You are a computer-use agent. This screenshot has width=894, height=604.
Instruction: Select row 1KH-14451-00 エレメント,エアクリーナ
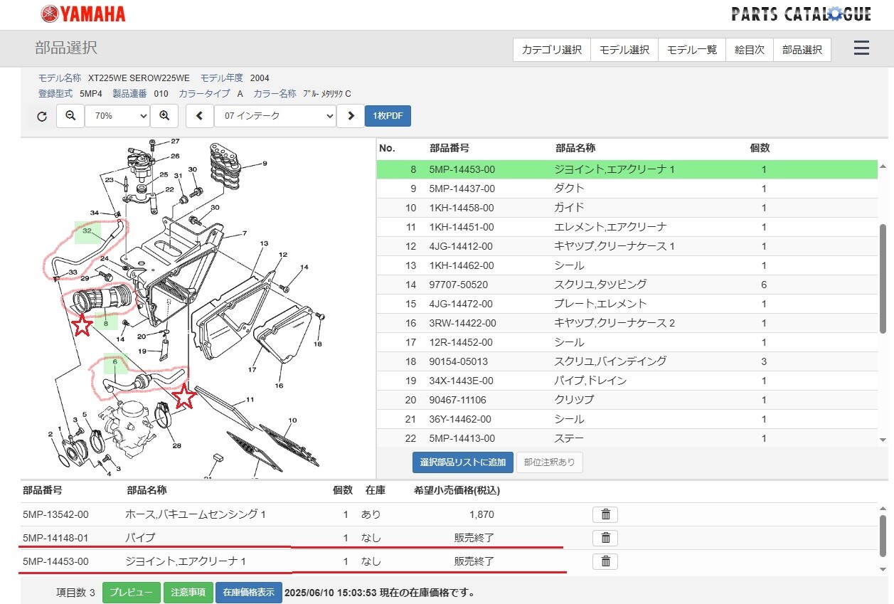coord(626,227)
